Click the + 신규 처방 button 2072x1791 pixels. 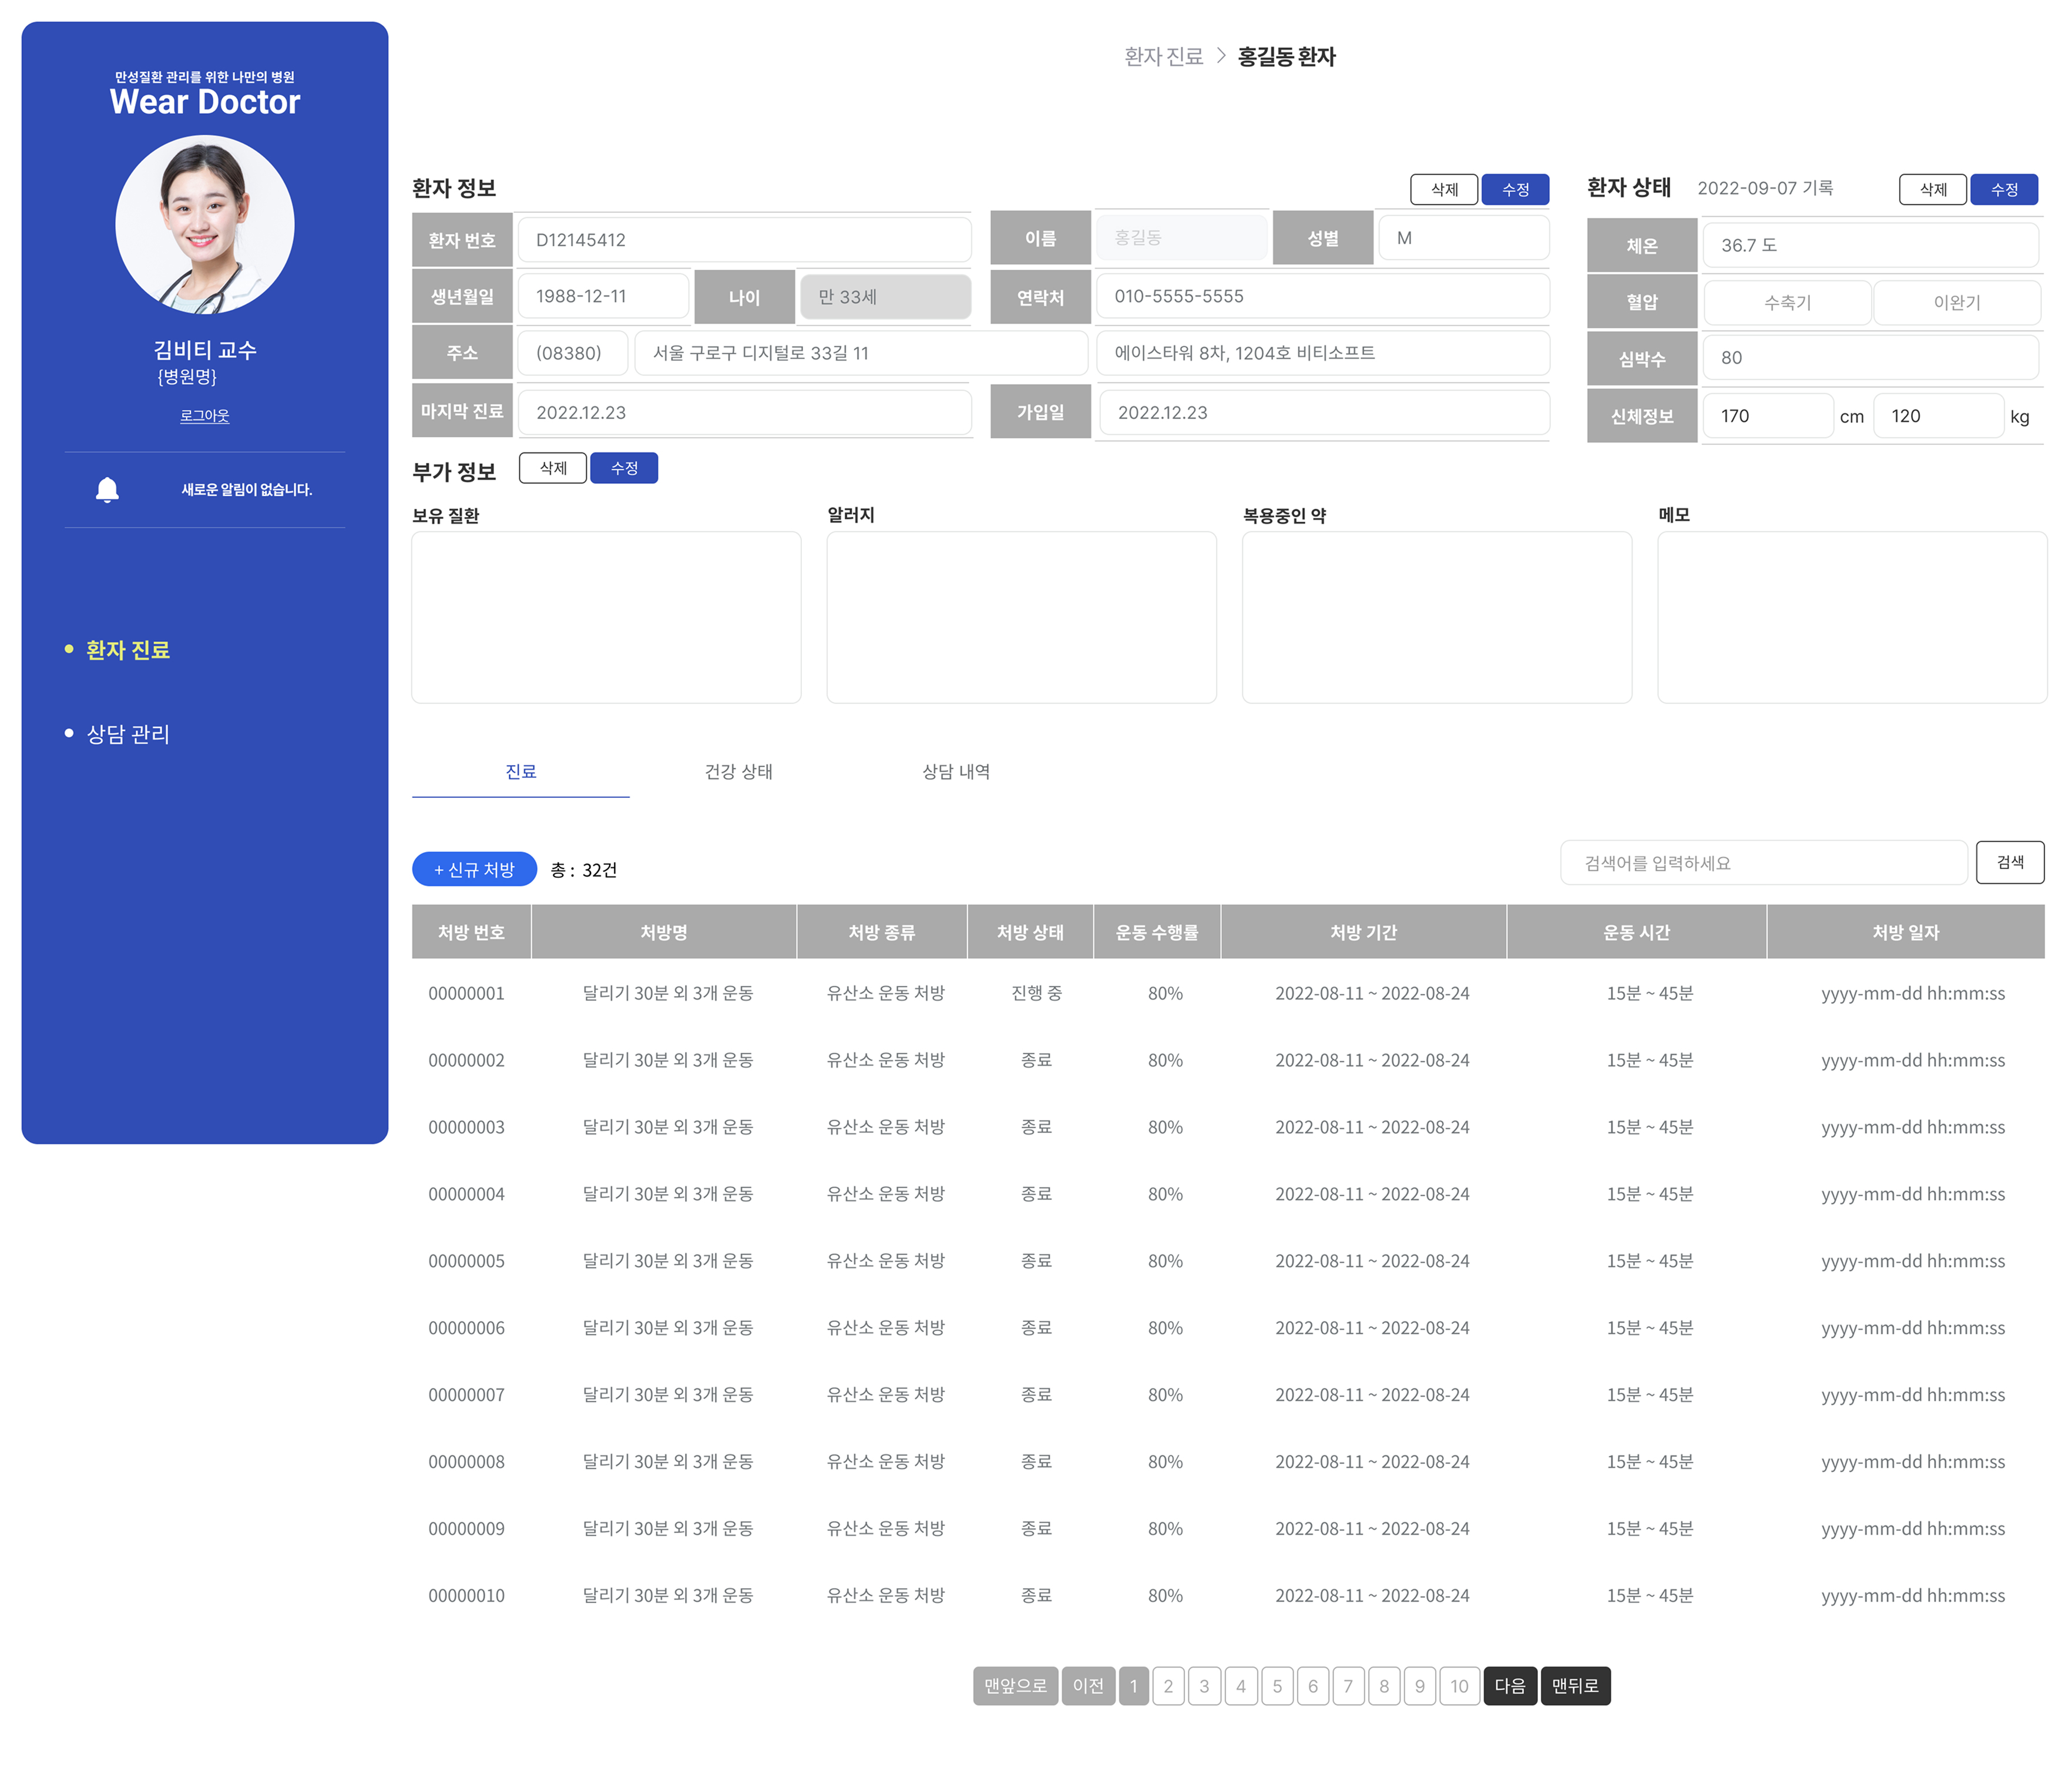[474, 869]
